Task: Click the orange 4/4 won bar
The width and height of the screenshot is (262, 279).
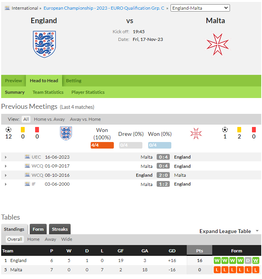Action: click(x=102, y=145)
